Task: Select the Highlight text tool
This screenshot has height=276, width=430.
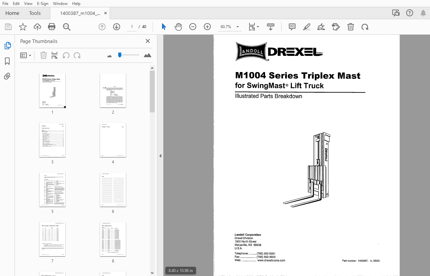Action: [307, 27]
